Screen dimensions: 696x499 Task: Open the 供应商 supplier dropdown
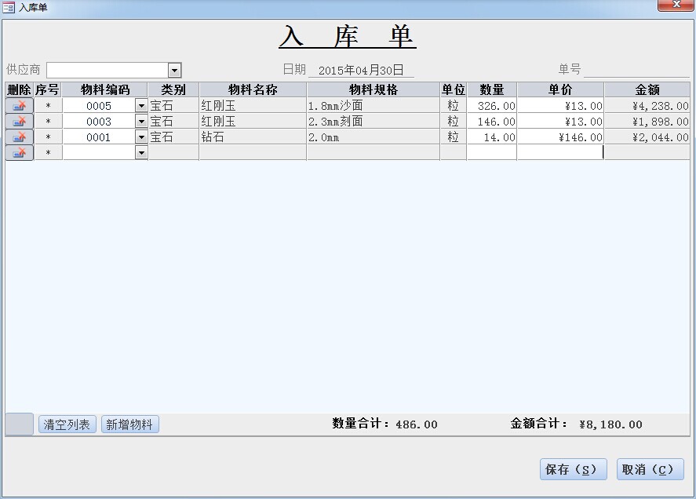(174, 71)
